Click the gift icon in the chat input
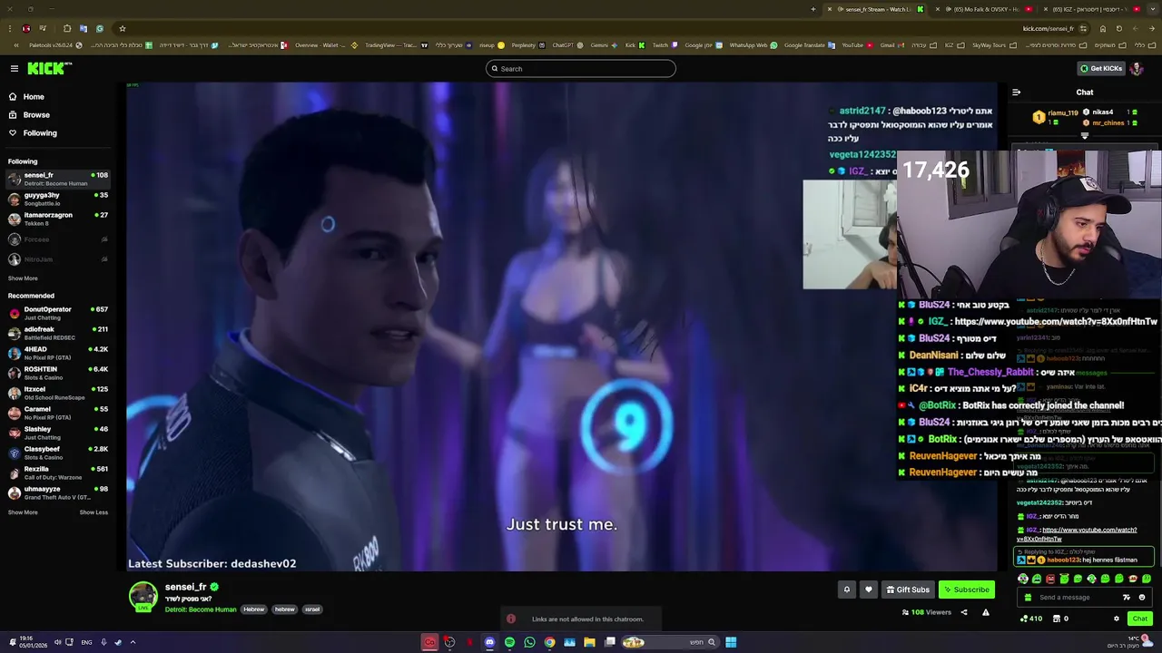Screen dimensions: 1162x653 click(x=1028, y=597)
